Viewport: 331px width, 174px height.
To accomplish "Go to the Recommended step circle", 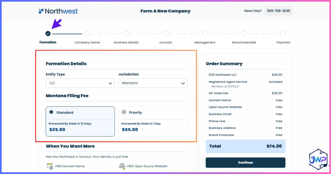I will pos(244,33).
